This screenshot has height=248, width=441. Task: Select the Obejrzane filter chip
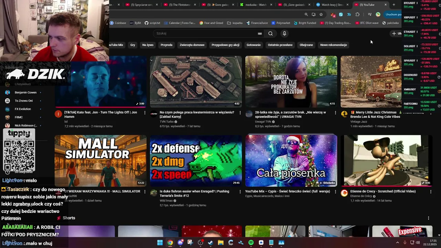pos(306,45)
